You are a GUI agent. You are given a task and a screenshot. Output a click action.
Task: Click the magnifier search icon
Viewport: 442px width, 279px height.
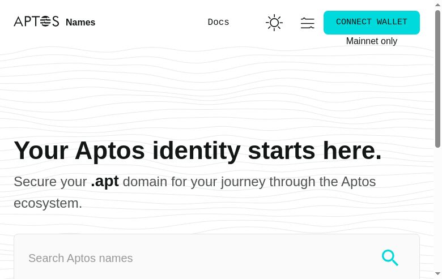click(x=390, y=257)
